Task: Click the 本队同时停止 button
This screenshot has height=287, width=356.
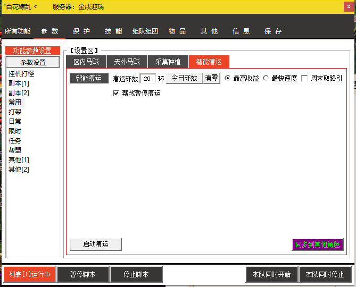Action: pos(325,274)
